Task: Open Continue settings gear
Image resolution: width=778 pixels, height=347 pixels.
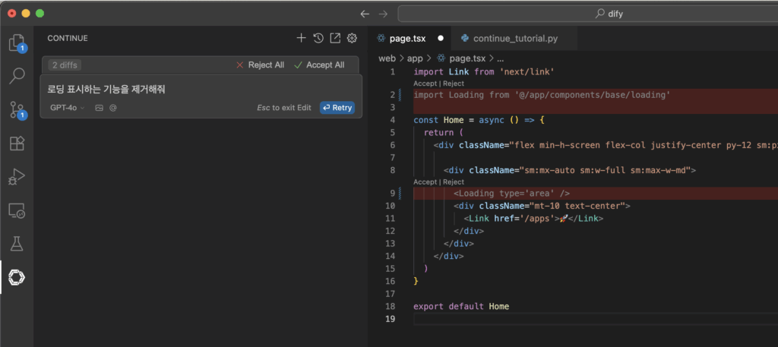Action: coord(353,38)
